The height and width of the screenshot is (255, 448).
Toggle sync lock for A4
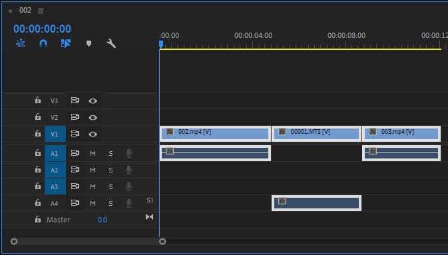[x=75, y=203]
